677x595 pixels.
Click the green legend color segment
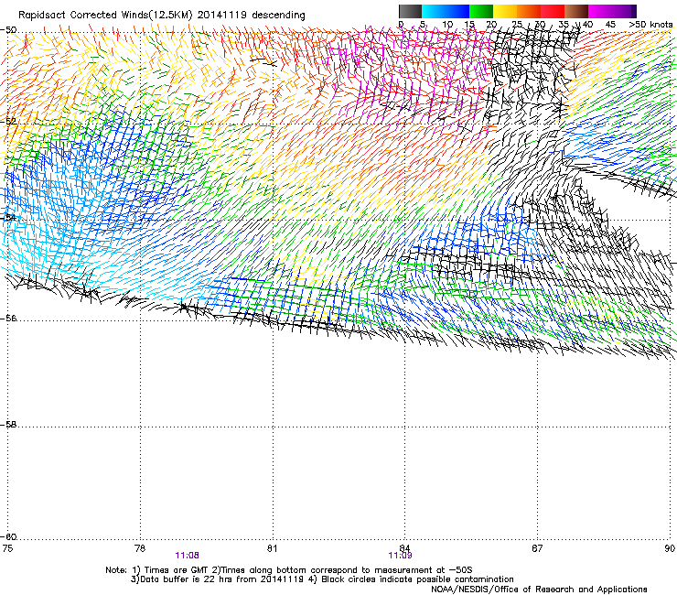tap(481, 11)
